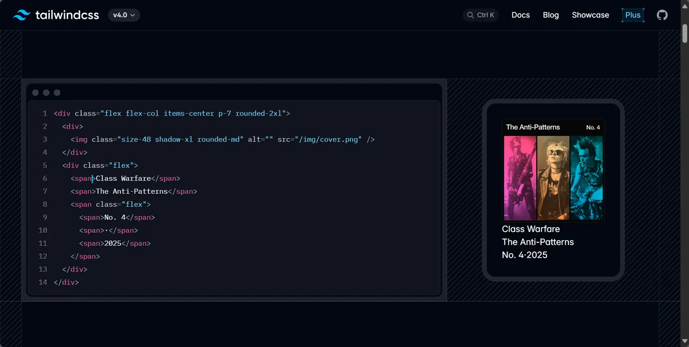Click the first window dot in code editor
Image resolution: width=689 pixels, height=347 pixels.
[35, 93]
